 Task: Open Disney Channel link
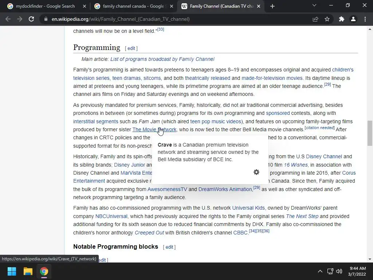[324, 157]
